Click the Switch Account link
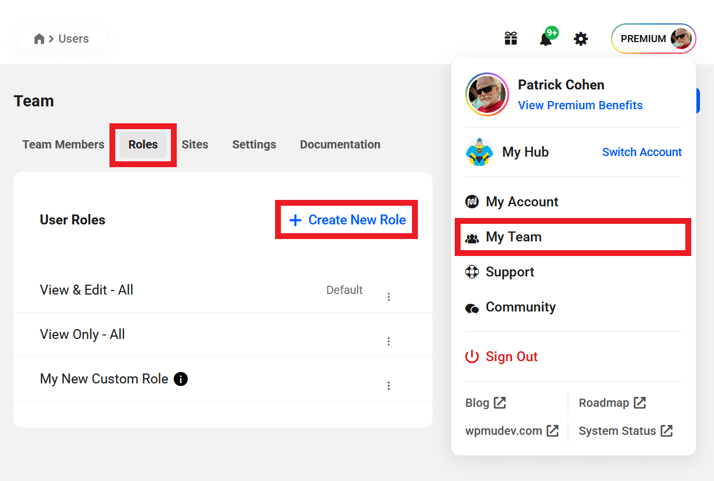 click(642, 152)
